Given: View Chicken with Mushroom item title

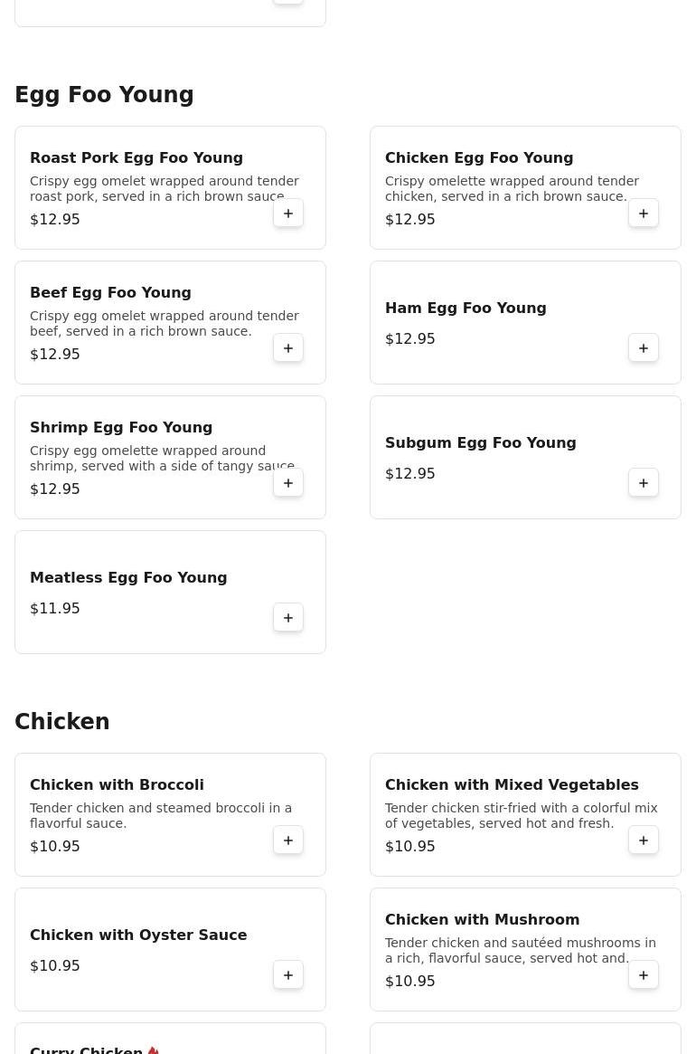Looking at the screenshot, I should [x=482, y=920].
